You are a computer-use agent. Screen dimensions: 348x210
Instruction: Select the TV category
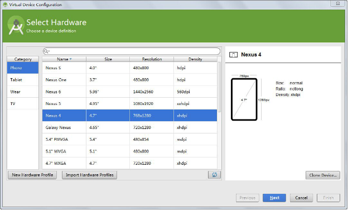pyautogui.click(x=23, y=103)
